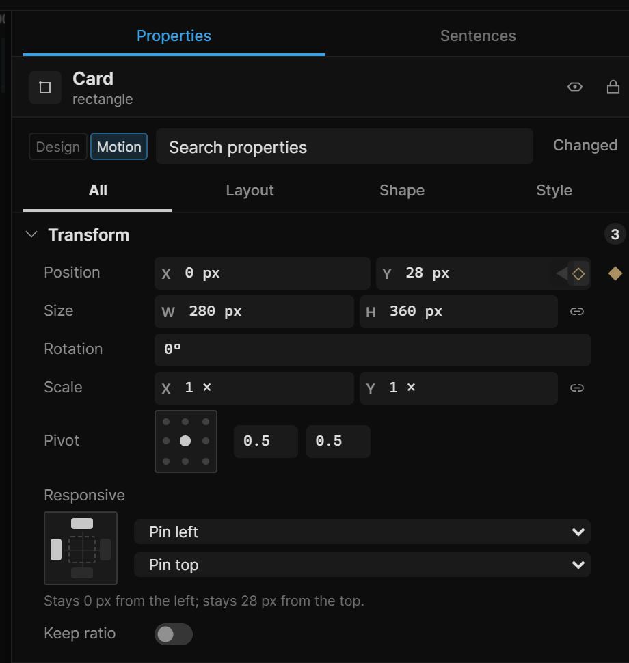Click the Responsive label

pos(84,496)
